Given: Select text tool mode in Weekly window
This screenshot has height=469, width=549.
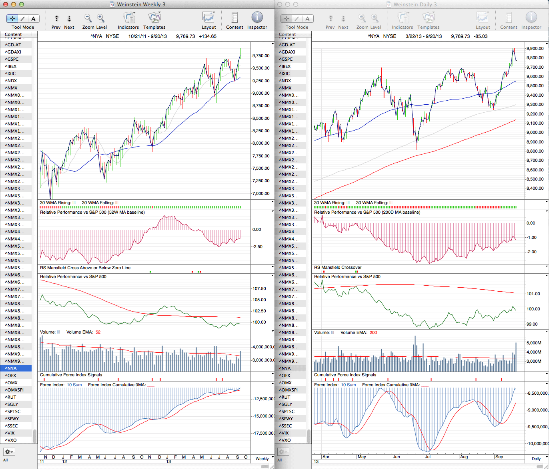Looking at the screenshot, I should point(33,18).
